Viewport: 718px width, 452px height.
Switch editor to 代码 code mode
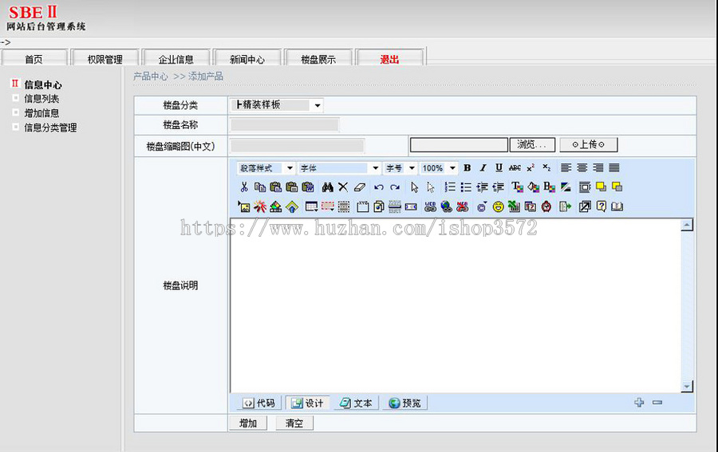coord(259,403)
